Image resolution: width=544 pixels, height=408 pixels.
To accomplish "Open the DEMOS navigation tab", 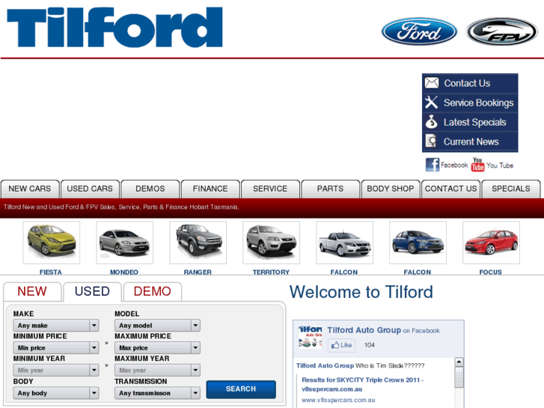I will click(x=150, y=189).
